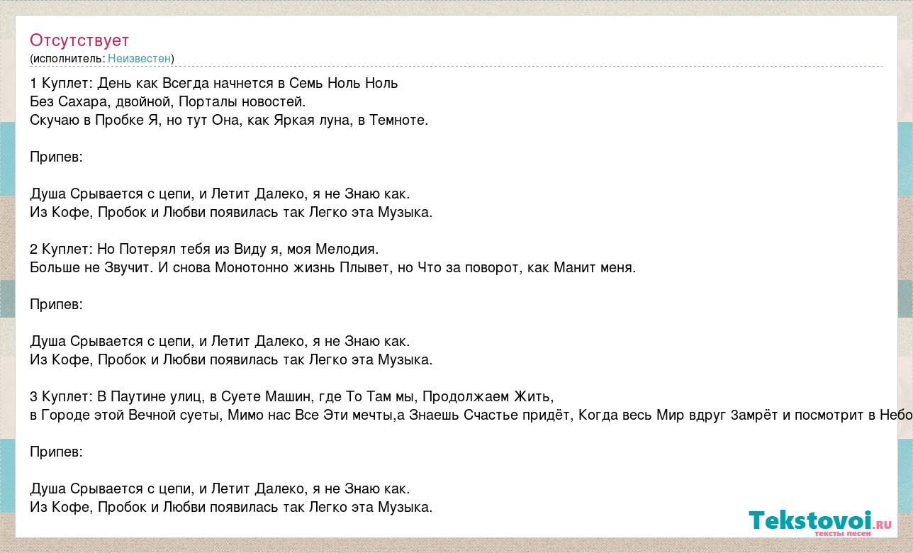Open the artist link Неизвестен
Image resolution: width=913 pixels, height=553 pixels.
coord(139,58)
